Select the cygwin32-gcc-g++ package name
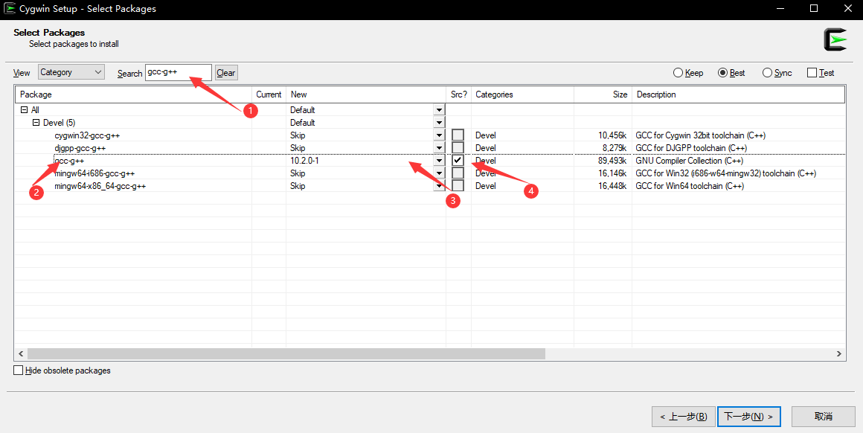This screenshot has width=863, height=433. click(87, 135)
